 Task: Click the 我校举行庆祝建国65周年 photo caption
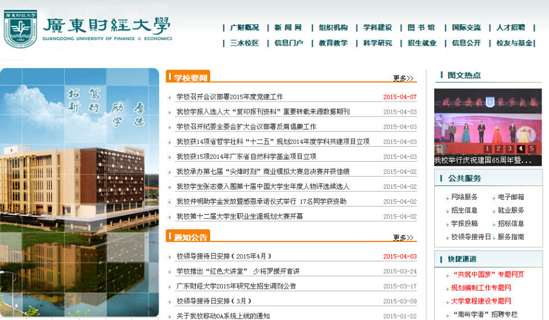click(483, 161)
